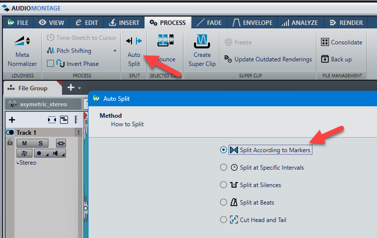Create Super Clip from selection
Screen dimensions: 377x238
click(x=202, y=50)
